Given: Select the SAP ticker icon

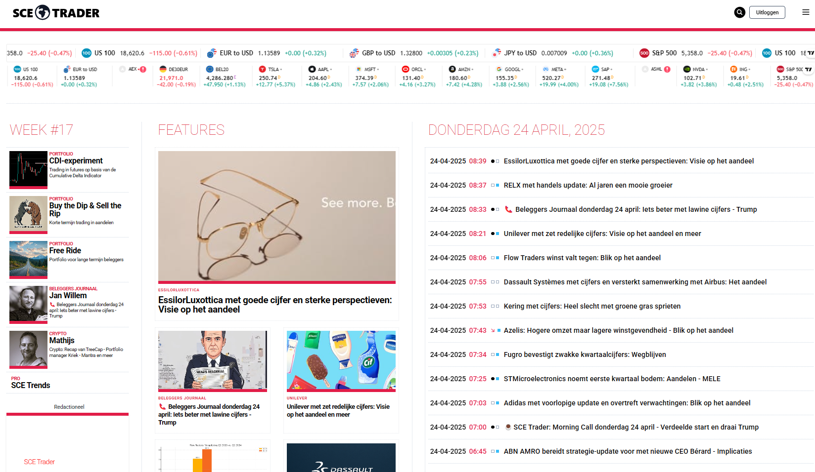Looking at the screenshot, I should (595, 69).
